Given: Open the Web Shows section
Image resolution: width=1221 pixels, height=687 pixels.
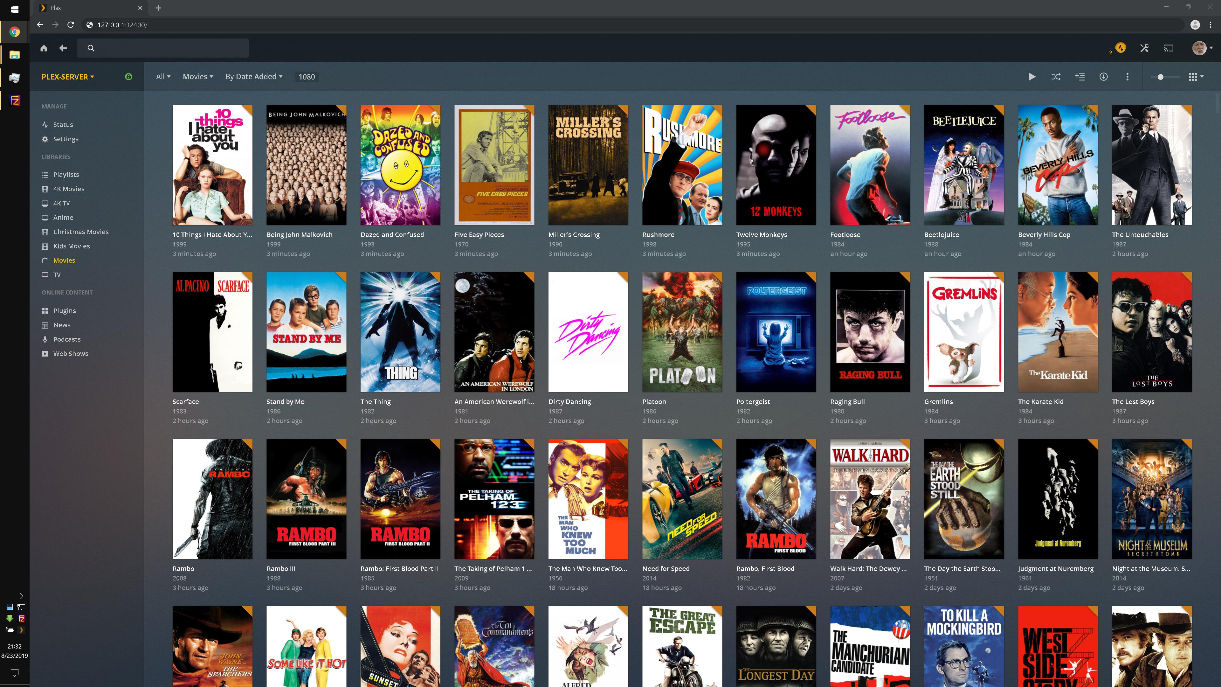Looking at the screenshot, I should tap(70, 354).
